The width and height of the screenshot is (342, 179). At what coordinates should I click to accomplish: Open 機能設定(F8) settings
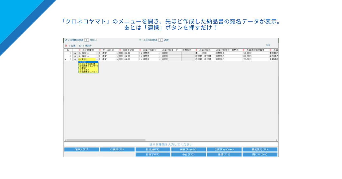260,150
